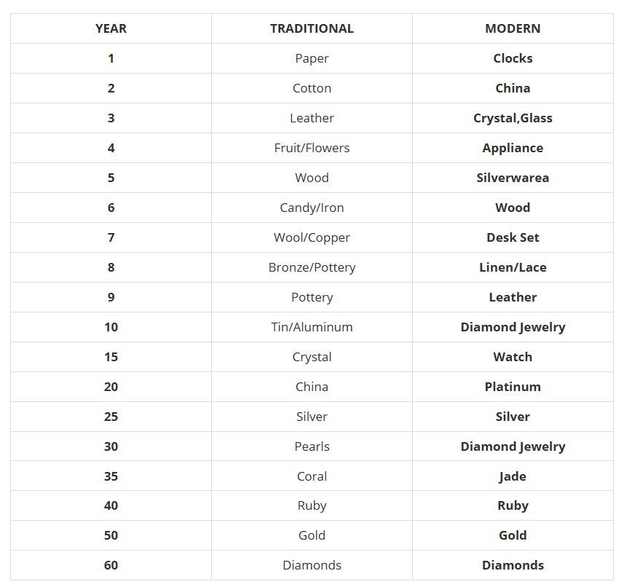Click the TRADITIONAL column header

[x=312, y=28]
